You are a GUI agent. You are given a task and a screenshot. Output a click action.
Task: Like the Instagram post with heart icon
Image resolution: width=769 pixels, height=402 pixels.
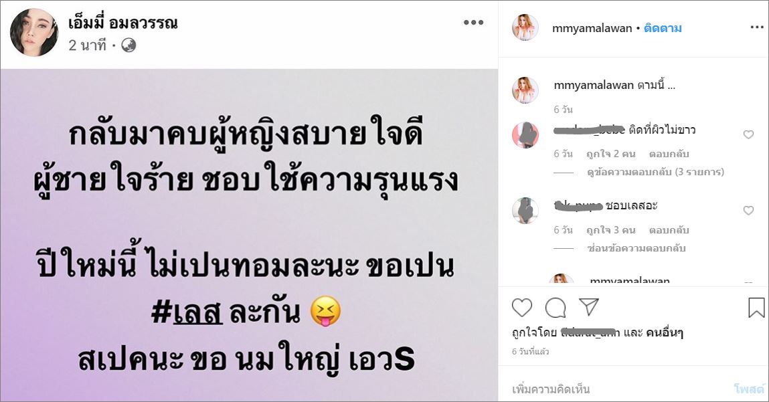pyautogui.click(x=522, y=308)
